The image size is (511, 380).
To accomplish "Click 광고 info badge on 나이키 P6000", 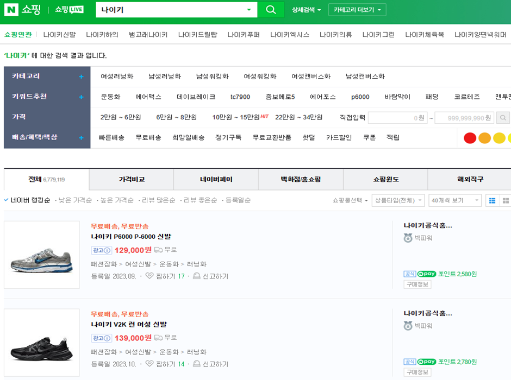I will (101, 250).
